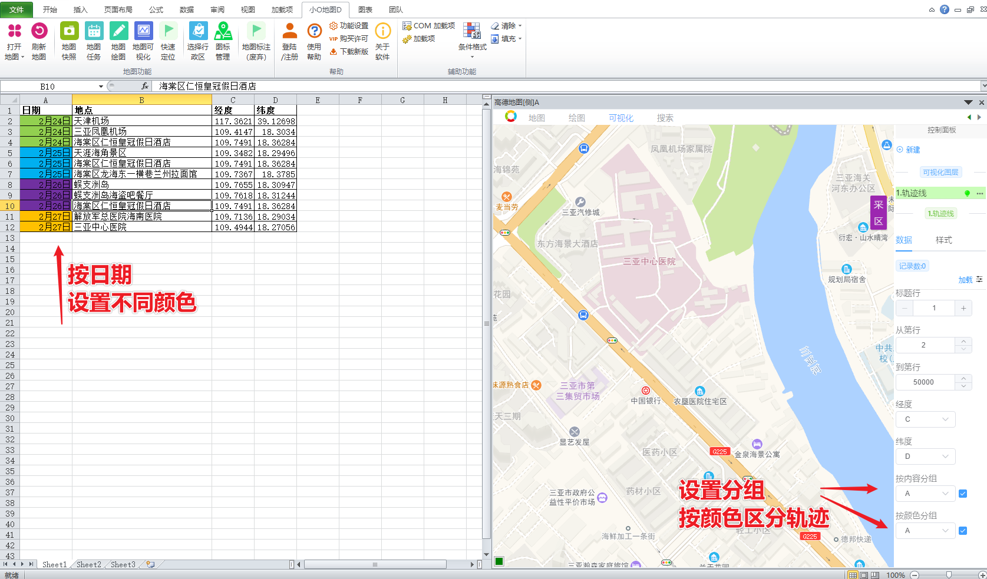Launch the 地图绘图 map drawing tool
This screenshot has width=987, height=579.
[x=118, y=41]
